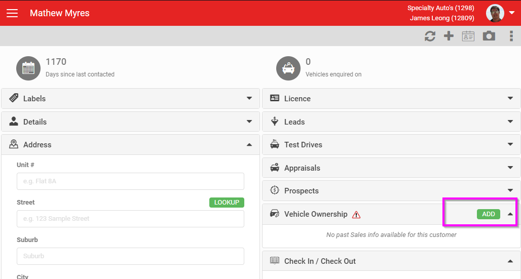The width and height of the screenshot is (521, 279).
Task: Click the user profile avatar photo
Action: [495, 13]
